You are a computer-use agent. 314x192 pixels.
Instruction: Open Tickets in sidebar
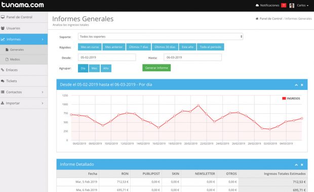coord(24,81)
